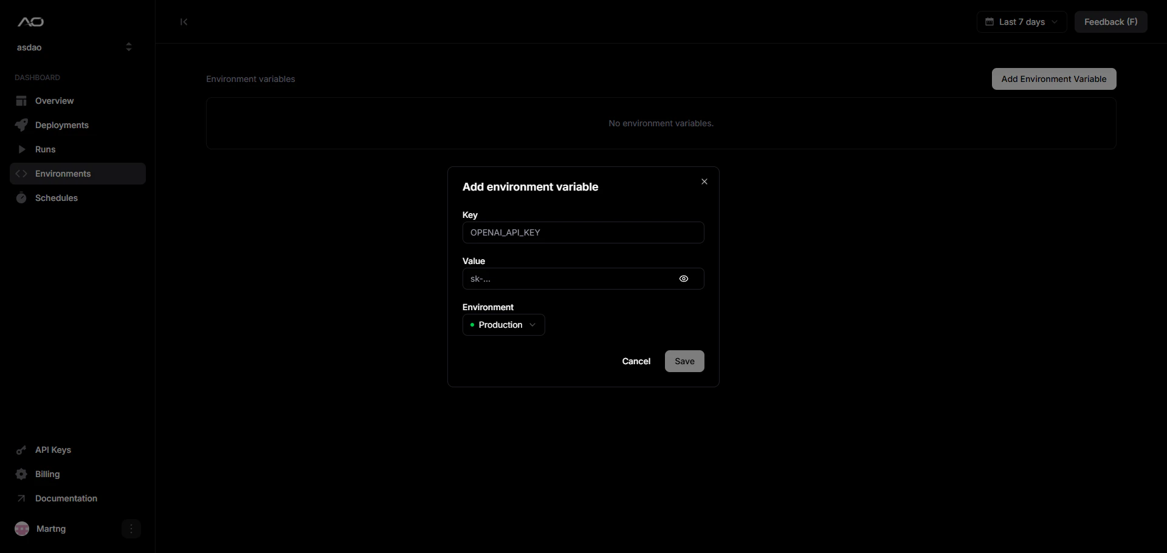Screen dimensions: 1167x553
Task: Click the Deployments rocket icon
Action: (x=22, y=124)
